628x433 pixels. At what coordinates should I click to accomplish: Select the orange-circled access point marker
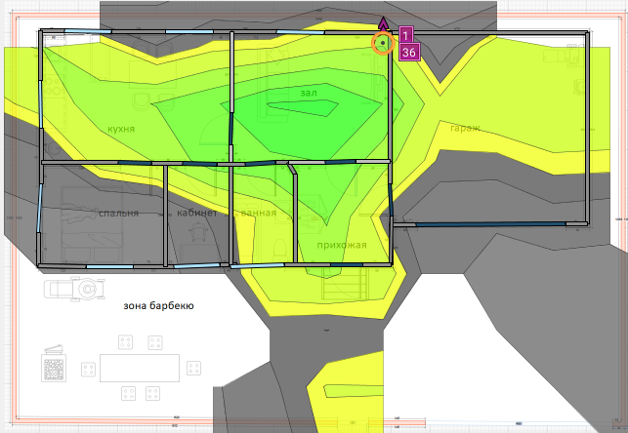[383, 43]
